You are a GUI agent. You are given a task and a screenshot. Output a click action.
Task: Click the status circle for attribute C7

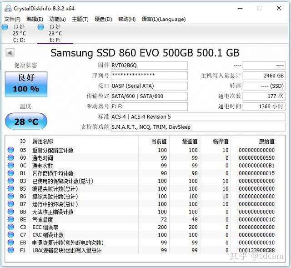point(11,235)
